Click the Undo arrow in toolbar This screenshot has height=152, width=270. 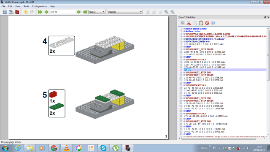(x=26, y=12)
